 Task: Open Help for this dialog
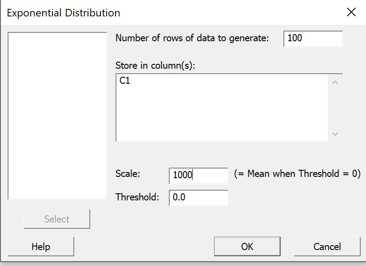(x=41, y=246)
